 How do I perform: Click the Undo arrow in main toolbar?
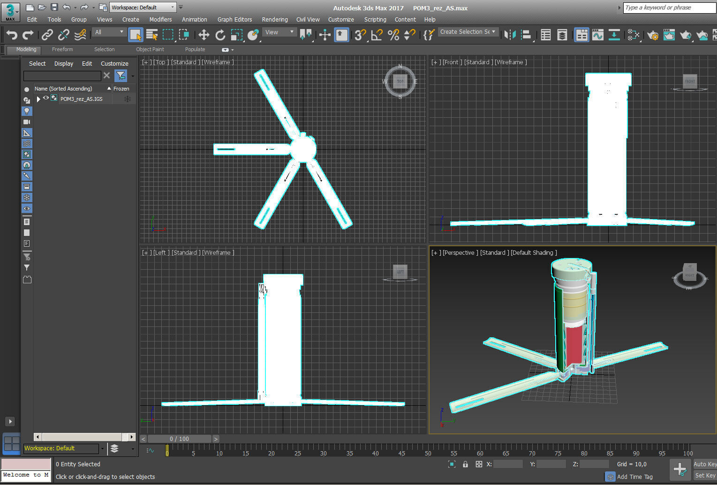click(x=12, y=35)
